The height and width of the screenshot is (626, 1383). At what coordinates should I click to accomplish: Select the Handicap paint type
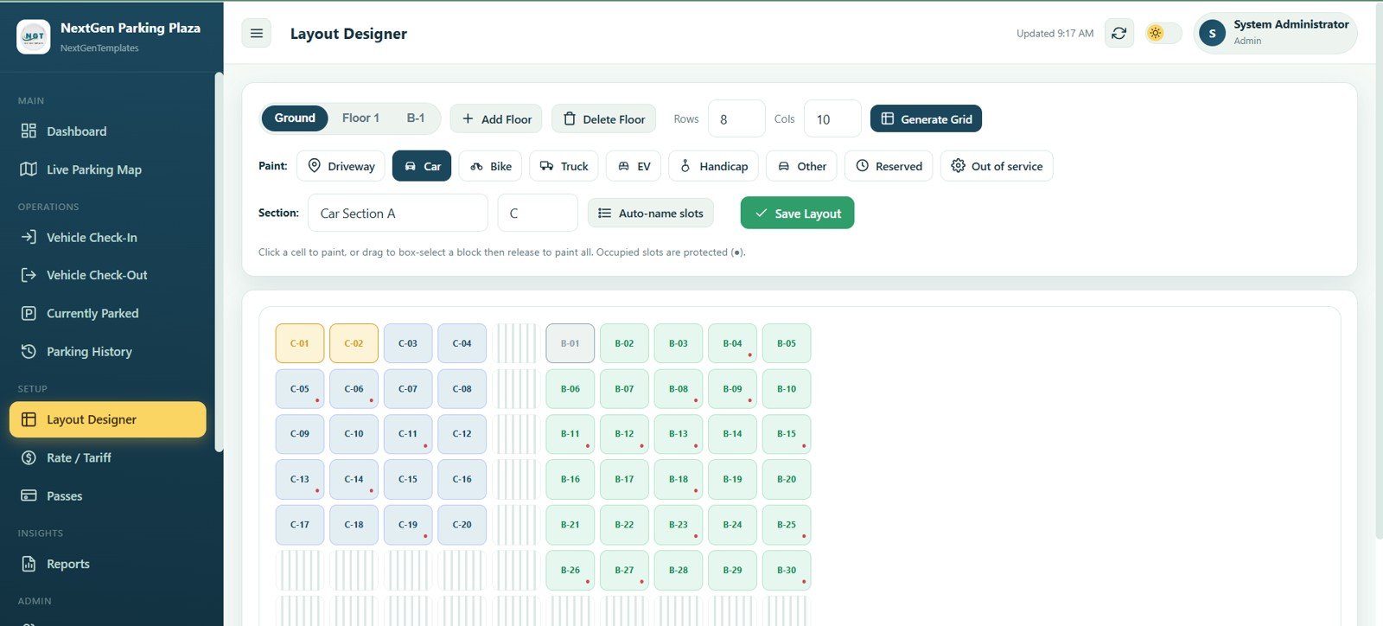(714, 166)
